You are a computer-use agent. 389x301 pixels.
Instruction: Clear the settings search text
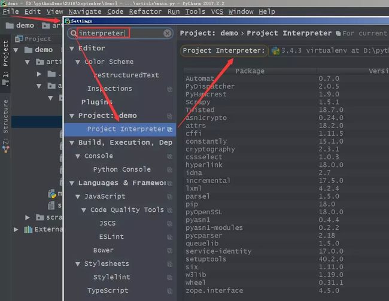click(167, 33)
